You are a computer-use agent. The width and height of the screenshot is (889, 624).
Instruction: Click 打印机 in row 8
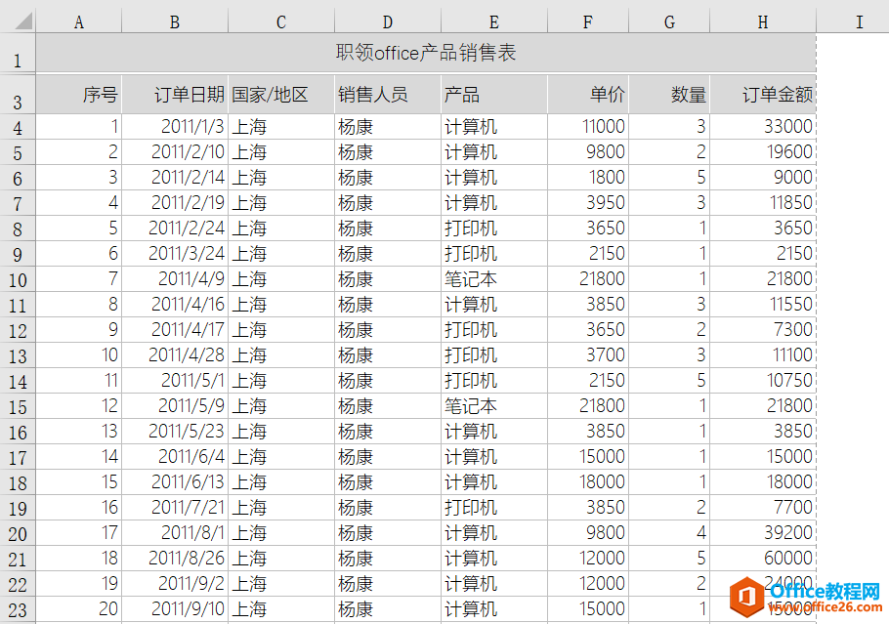494,228
